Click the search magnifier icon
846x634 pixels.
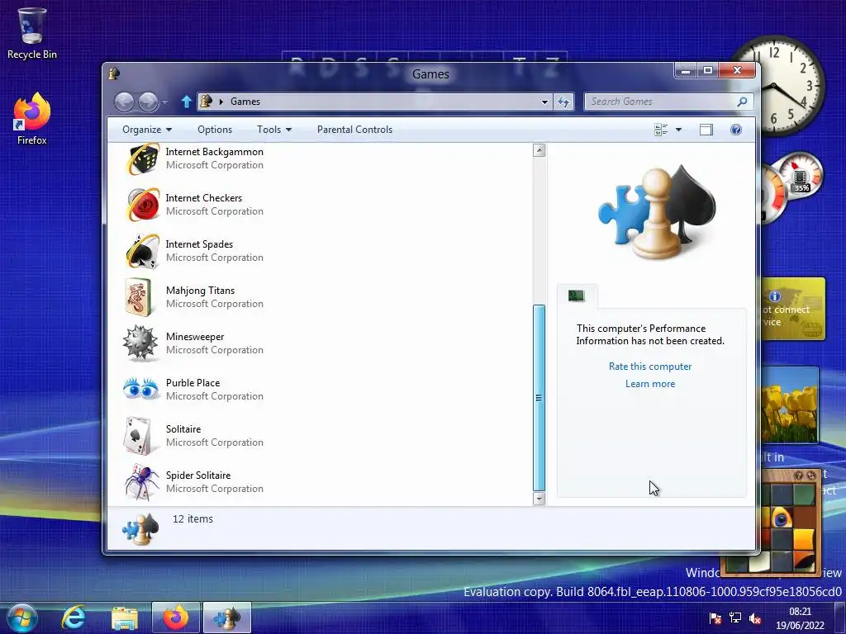point(742,102)
